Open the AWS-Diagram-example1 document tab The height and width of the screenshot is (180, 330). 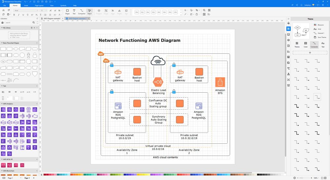(x=52, y=18)
